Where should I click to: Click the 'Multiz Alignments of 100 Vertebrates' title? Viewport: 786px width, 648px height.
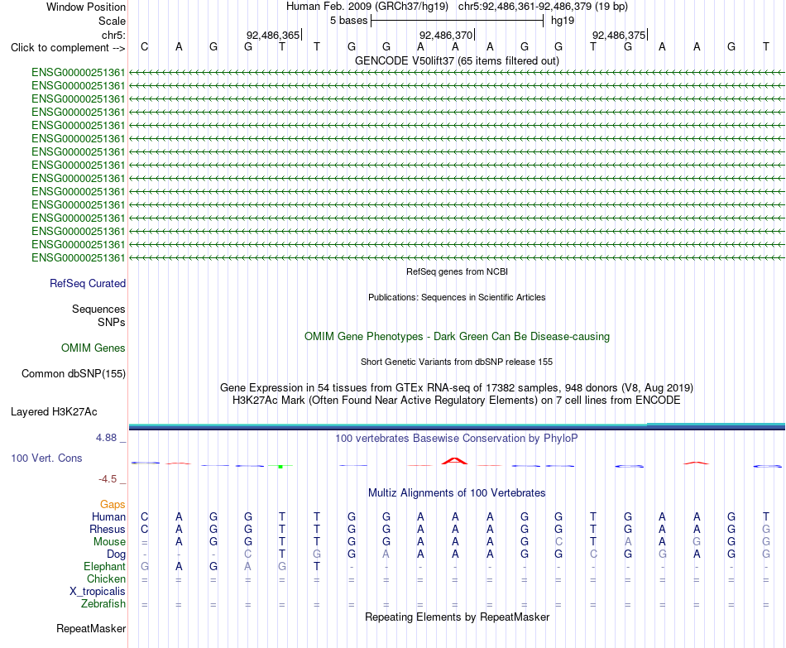point(457,493)
